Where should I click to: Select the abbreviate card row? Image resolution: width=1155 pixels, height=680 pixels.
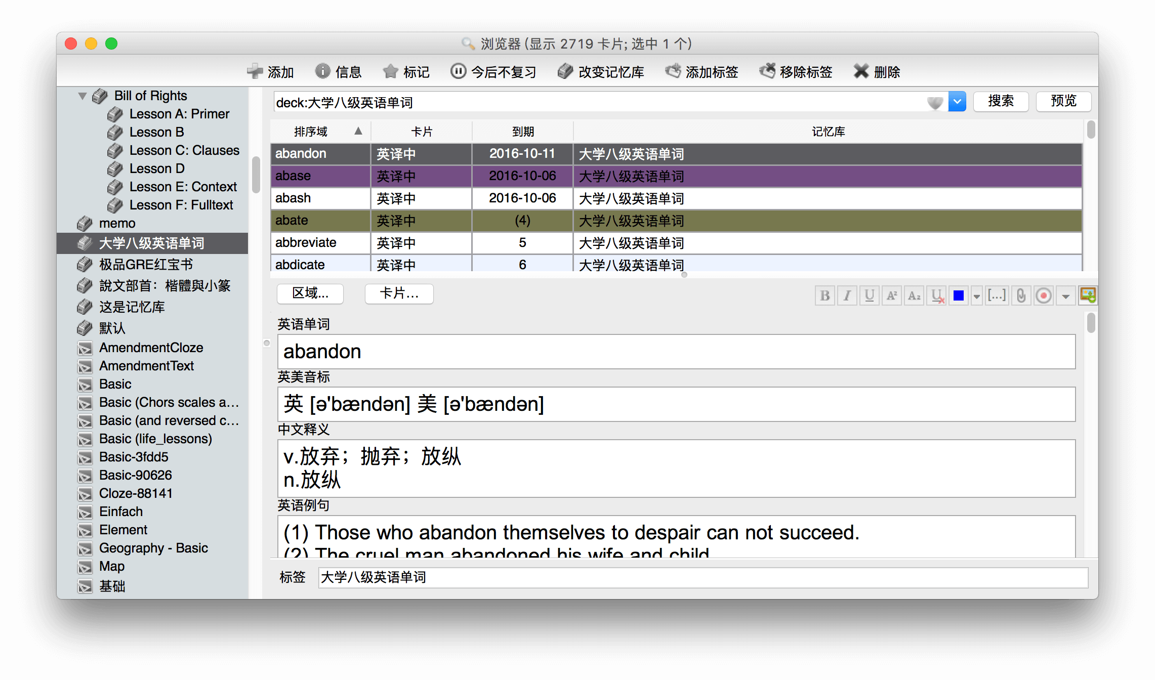click(x=676, y=243)
